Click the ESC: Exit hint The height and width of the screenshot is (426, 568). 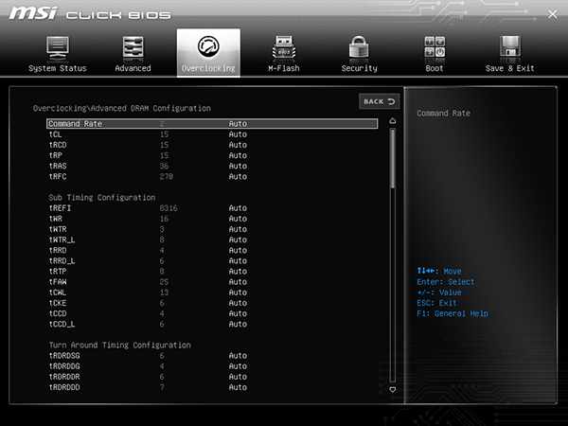coord(436,303)
